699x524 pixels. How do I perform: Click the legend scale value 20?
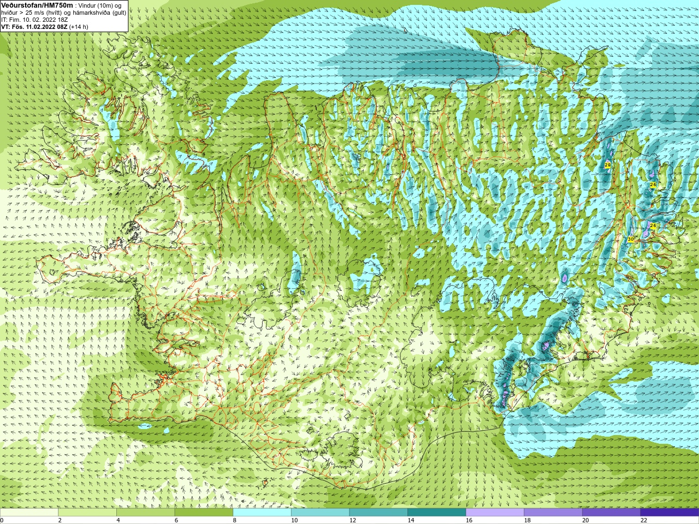pos(585,520)
